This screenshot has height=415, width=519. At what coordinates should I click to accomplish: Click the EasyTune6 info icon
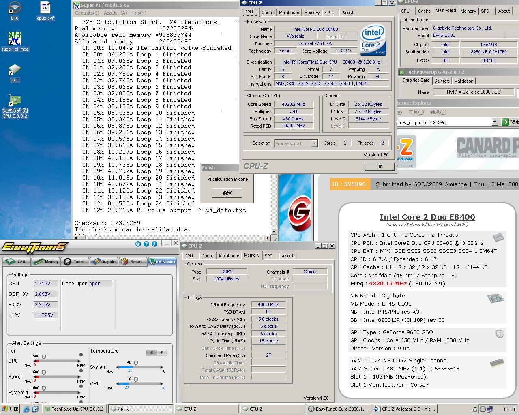click(154, 244)
